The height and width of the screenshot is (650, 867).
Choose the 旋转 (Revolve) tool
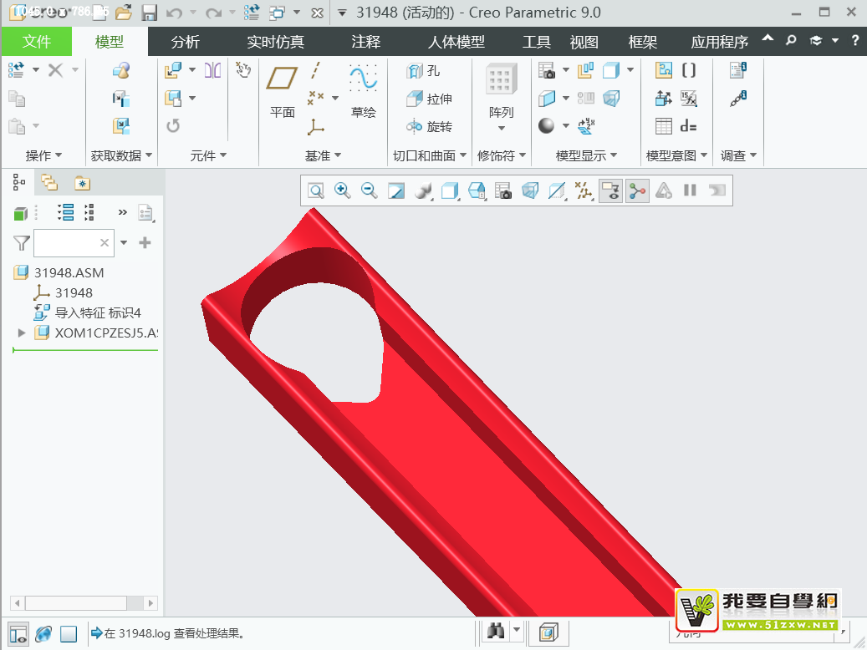click(x=429, y=126)
